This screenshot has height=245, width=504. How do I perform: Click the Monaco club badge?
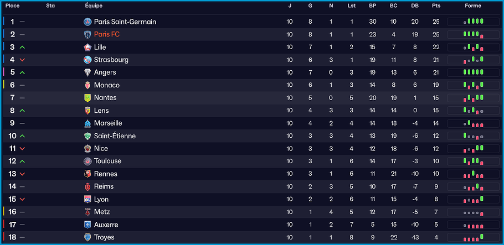[88, 85]
